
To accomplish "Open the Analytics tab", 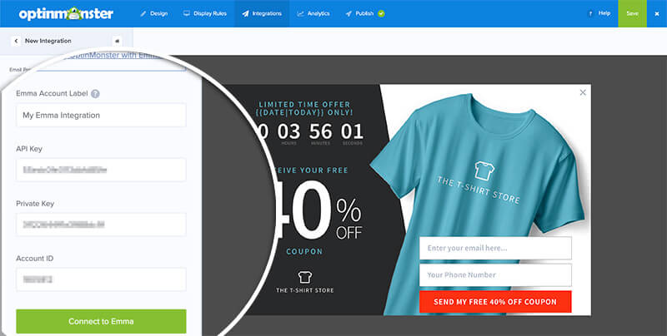I will [x=313, y=13].
